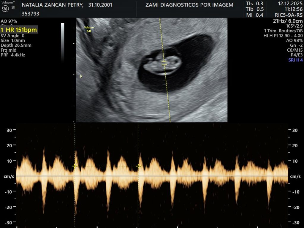Select the right caliper cross on waveform

point(138,166)
